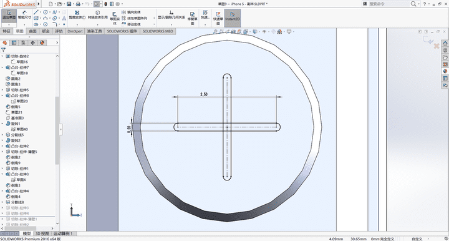
Task: Click the sketch Text (A) tool
Action: 64,18
